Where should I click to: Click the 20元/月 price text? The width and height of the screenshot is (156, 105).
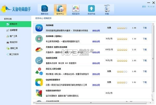[109, 93]
